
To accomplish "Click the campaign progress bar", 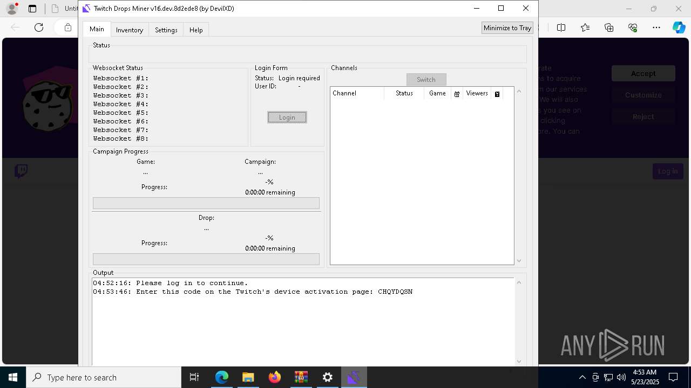I will click(206, 203).
